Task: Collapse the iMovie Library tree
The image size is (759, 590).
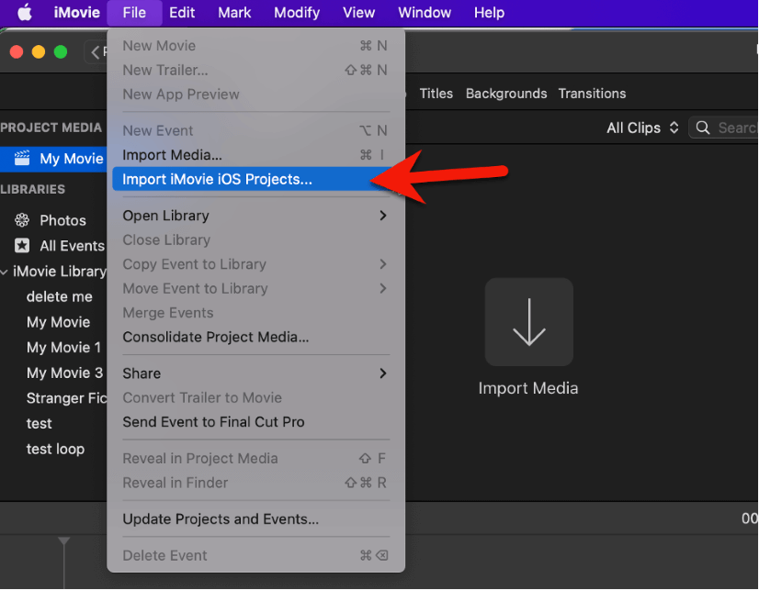Action: coord(5,272)
